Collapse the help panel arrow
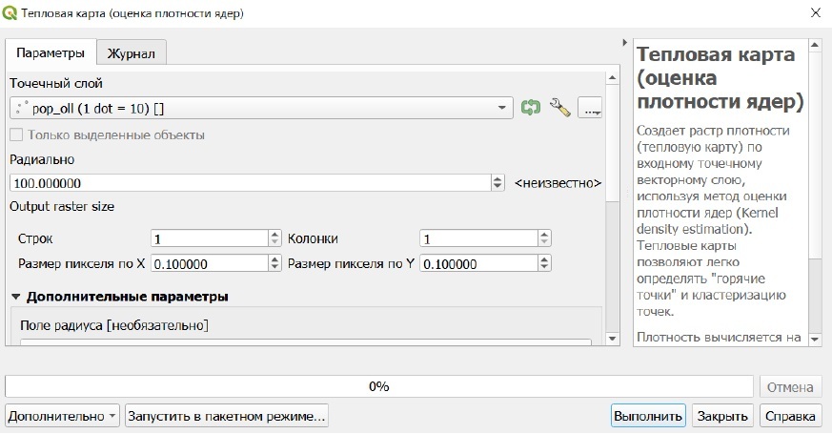 click(x=624, y=44)
